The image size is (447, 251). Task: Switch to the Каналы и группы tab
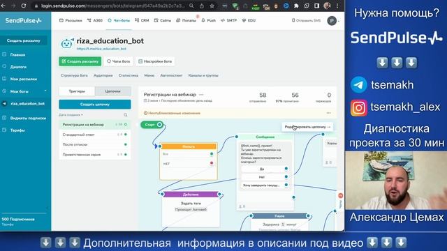tap(203, 75)
